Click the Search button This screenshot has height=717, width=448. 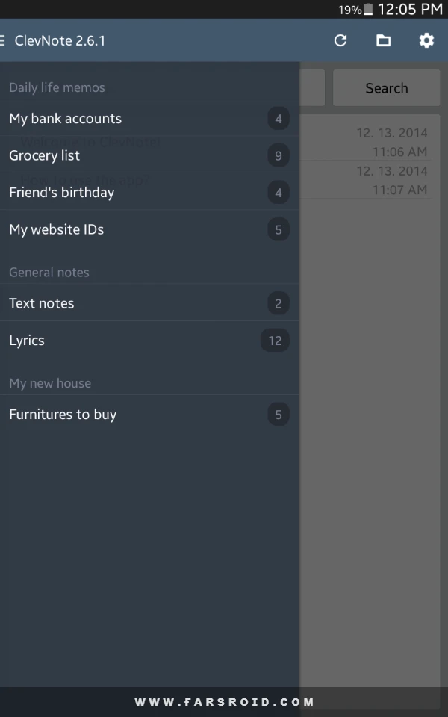[386, 88]
